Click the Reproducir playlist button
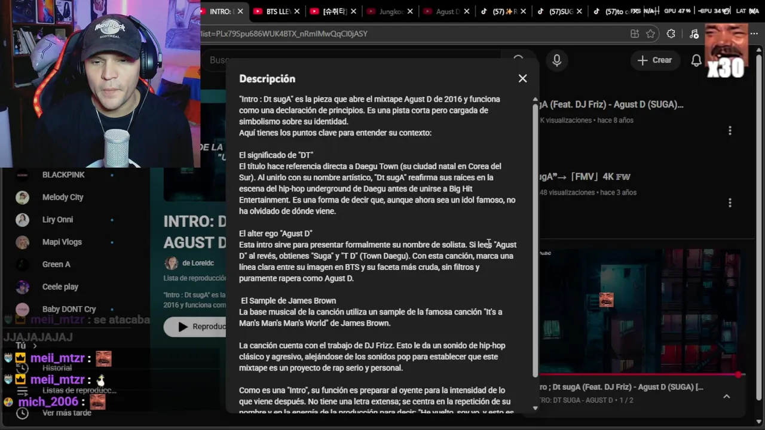The width and height of the screenshot is (765, 430). (195, 327)
